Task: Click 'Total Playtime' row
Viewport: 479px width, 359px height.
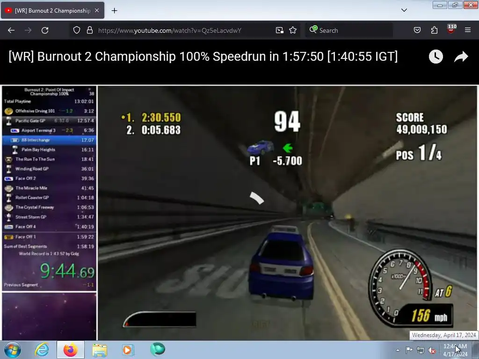Action: [49, 101]
